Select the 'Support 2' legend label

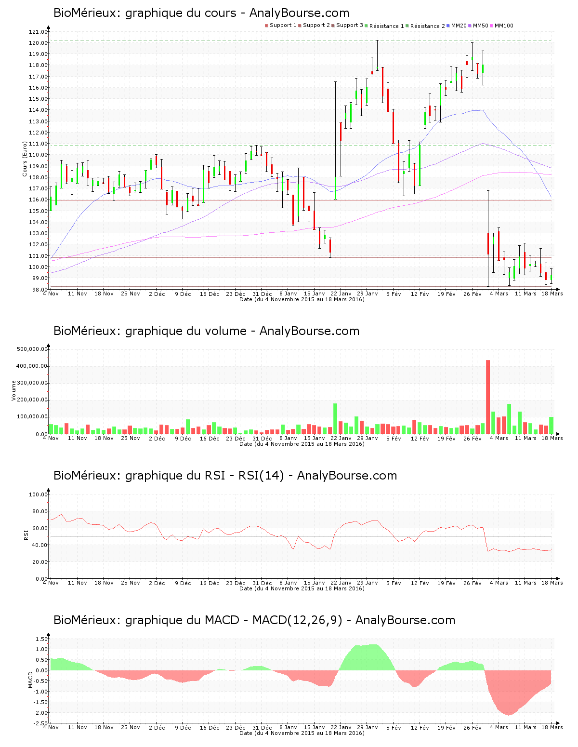click(316, 26)
